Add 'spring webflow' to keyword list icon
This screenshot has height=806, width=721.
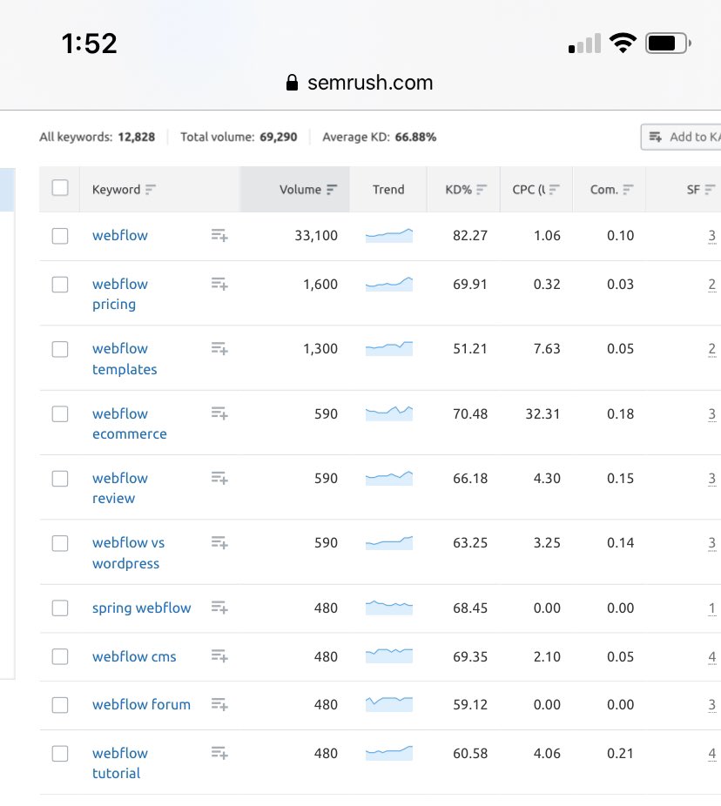[219, 608]
